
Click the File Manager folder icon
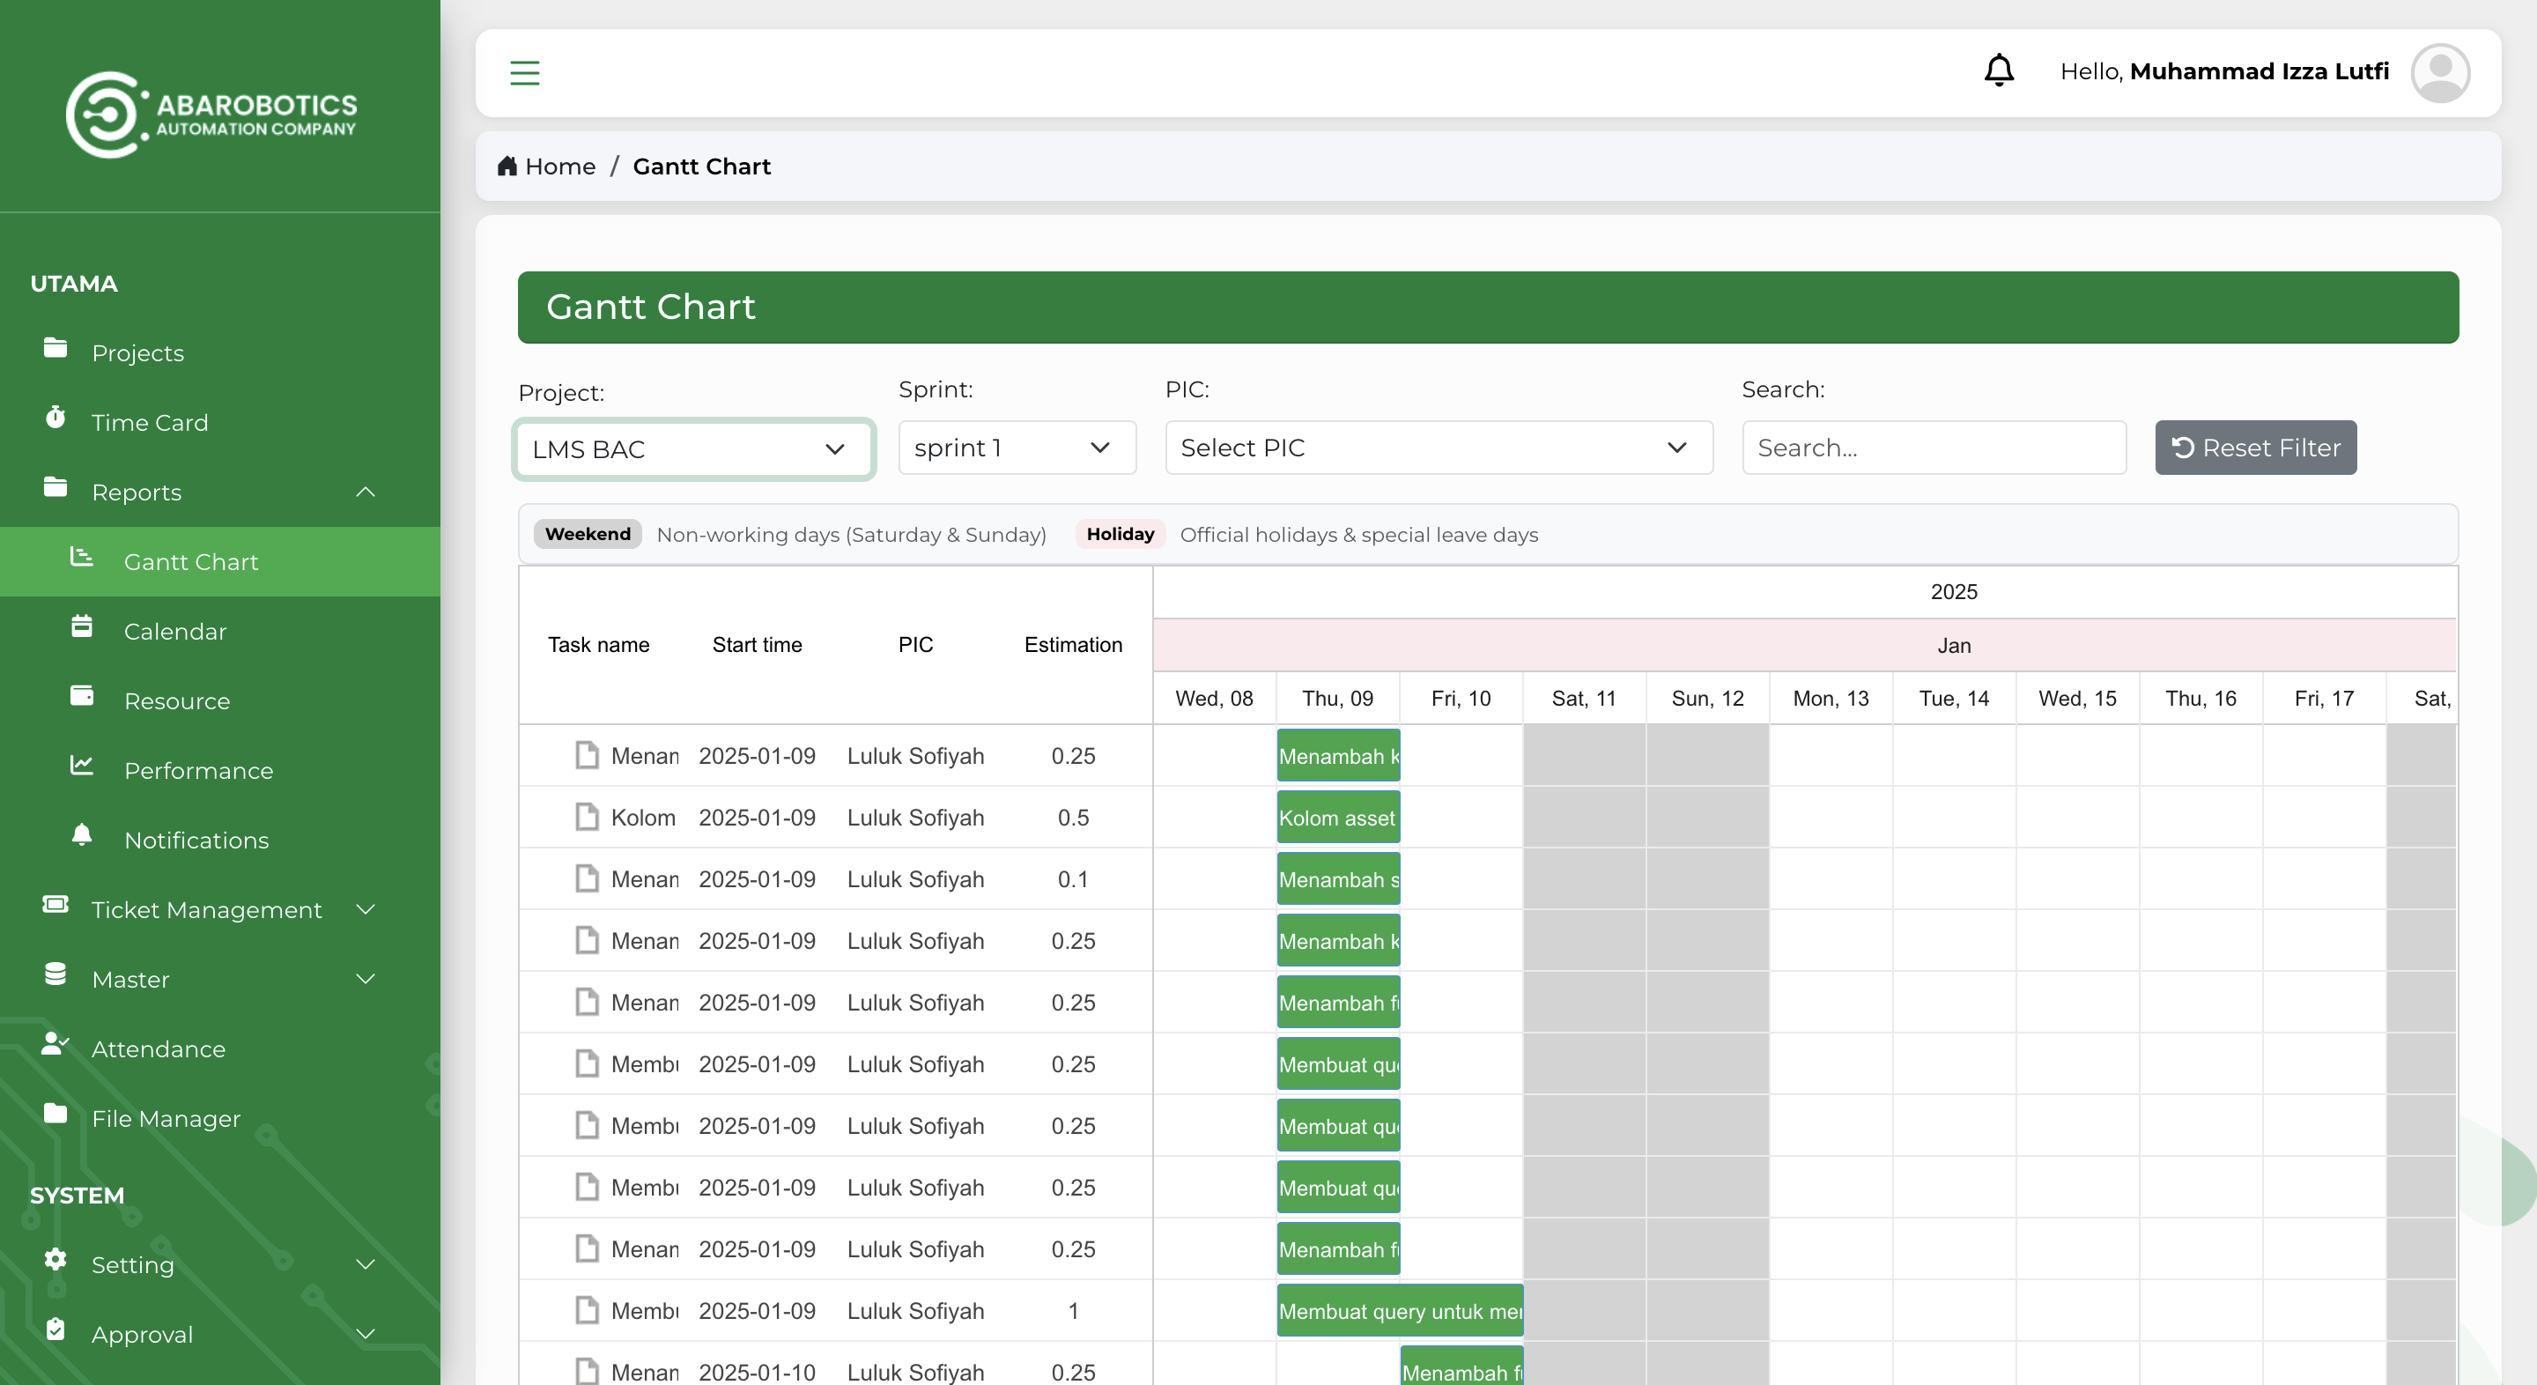click(x=55, y=1113)
